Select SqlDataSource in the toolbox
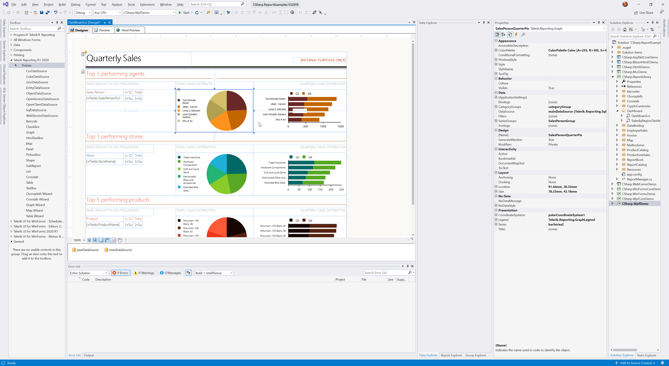The width and height of the screenshot is (669, 366). tap(36, 110)
